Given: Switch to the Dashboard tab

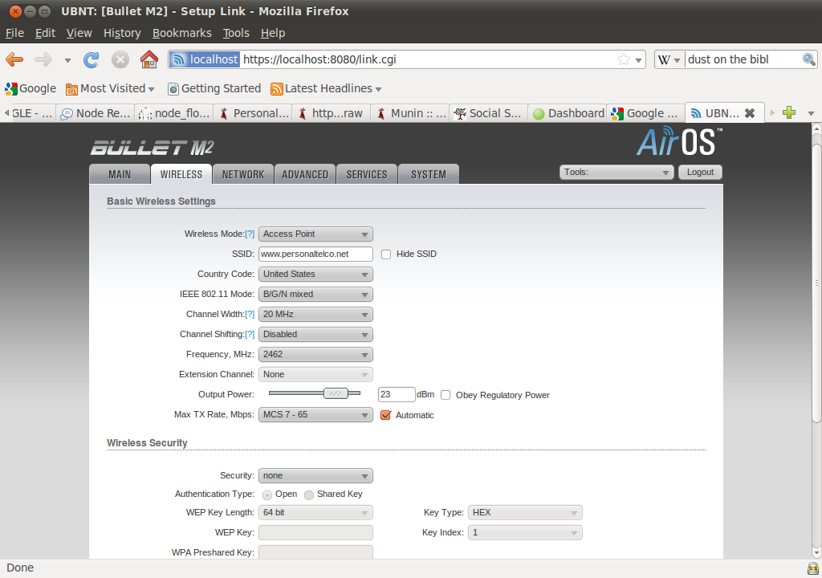Looking at the screenshot, I should [567, 113].
